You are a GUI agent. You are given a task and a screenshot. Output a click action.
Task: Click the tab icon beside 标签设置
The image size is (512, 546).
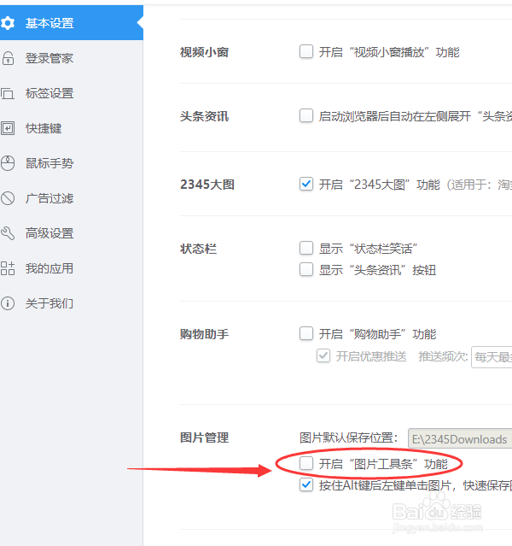(8, 93)
